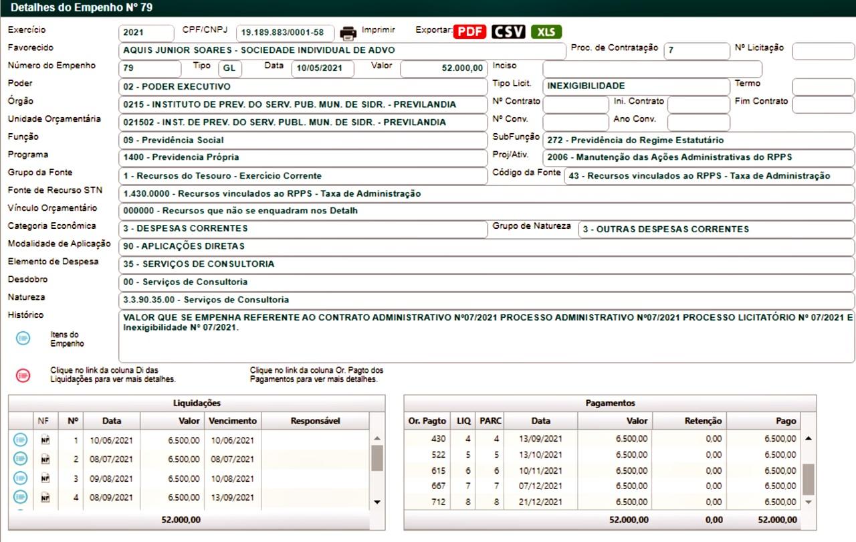
Task: Open payment order 712 details
Action: [438, 502]
